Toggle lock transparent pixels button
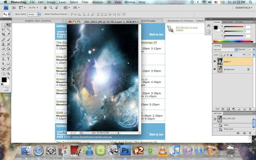256x160 pixels. [221, 55]
